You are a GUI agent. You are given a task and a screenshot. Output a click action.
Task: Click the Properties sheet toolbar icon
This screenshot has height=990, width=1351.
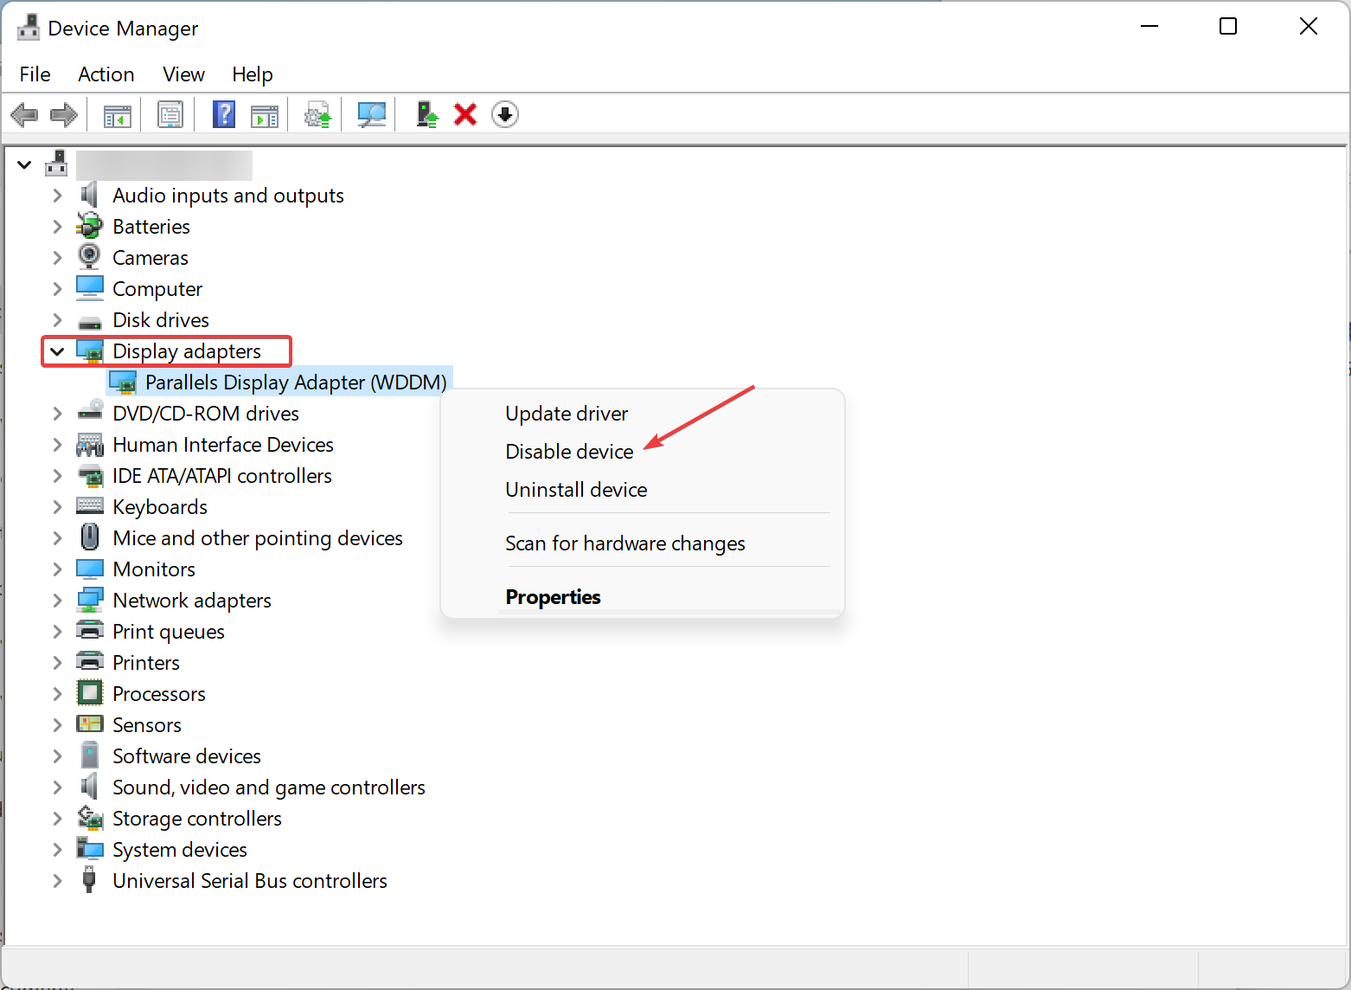pos(170,114)
